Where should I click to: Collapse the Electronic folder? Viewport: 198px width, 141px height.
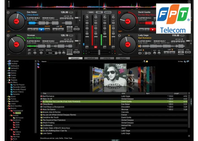(x=10, y=120)
